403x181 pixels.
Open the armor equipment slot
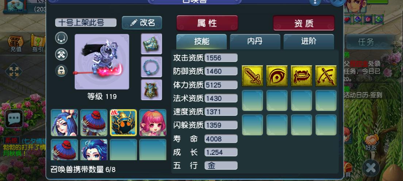(x=151, y=90)
